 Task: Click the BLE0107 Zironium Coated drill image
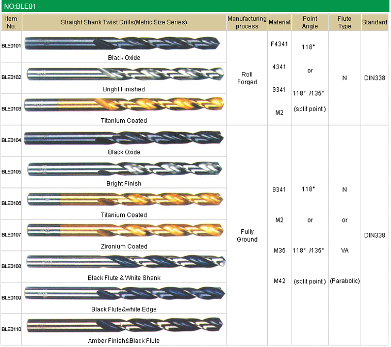[x=124, y=230]
